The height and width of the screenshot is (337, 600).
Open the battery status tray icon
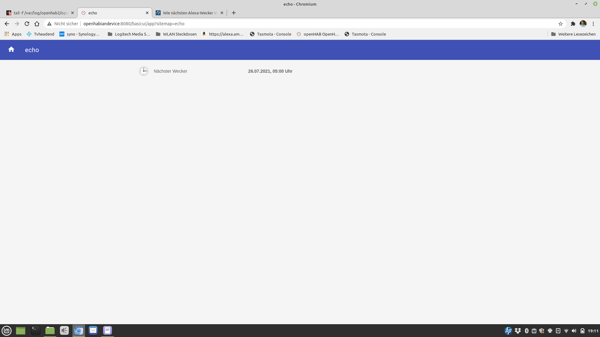pyautogui.click(x=582, y=331)
